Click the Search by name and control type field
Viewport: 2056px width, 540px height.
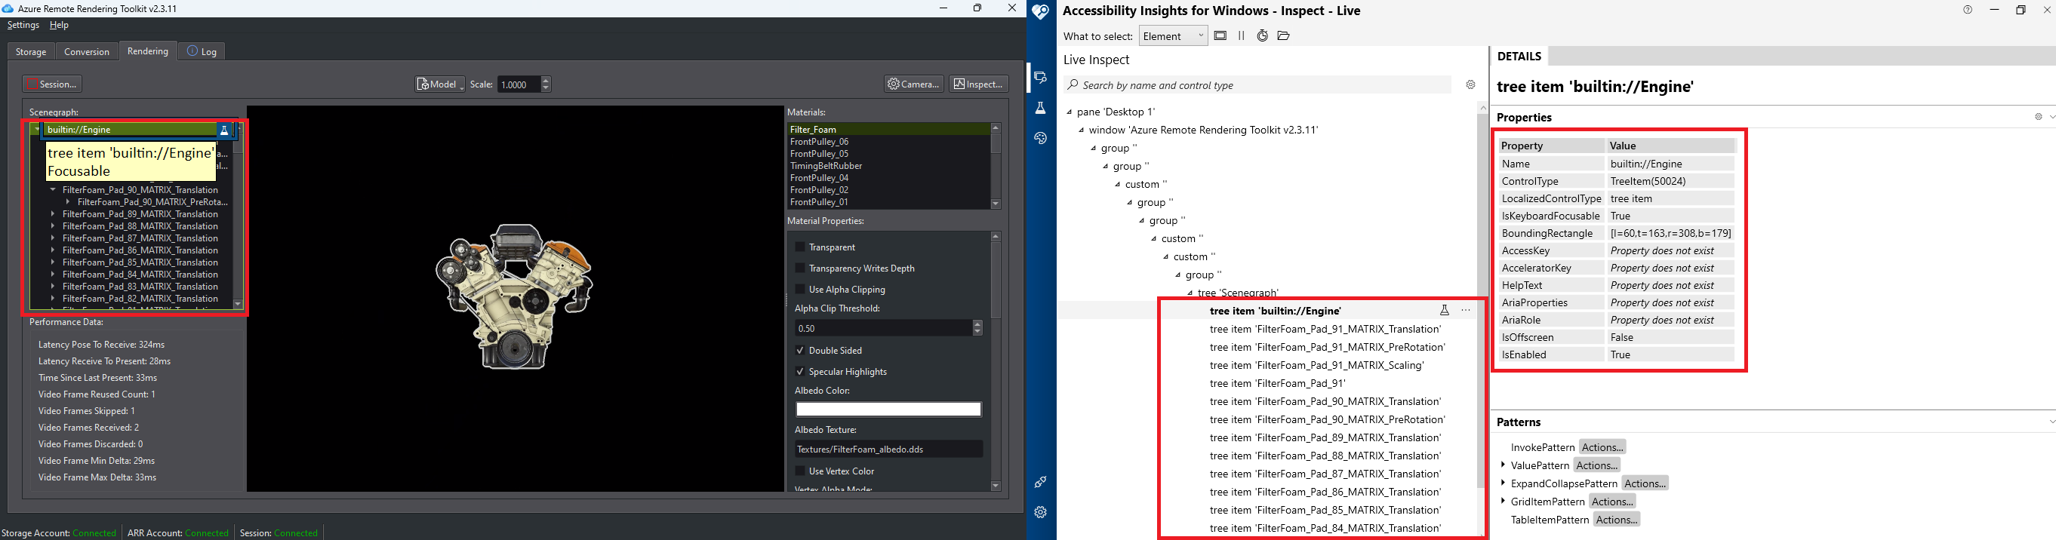pos(1258,85)
